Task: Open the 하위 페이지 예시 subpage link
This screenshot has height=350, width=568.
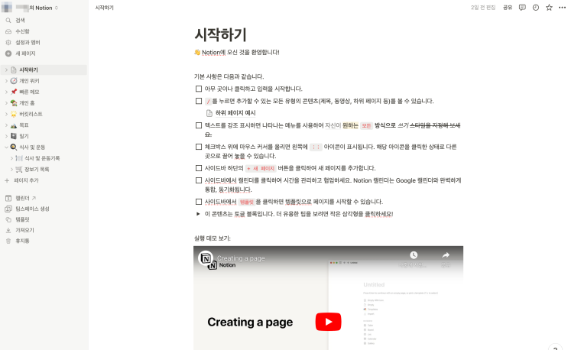Action: coord(235,113)
